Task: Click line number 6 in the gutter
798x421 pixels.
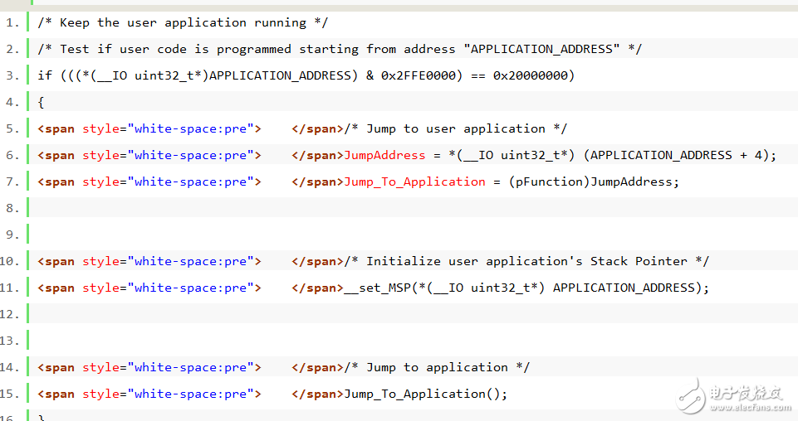Action: tap(12, 156)
